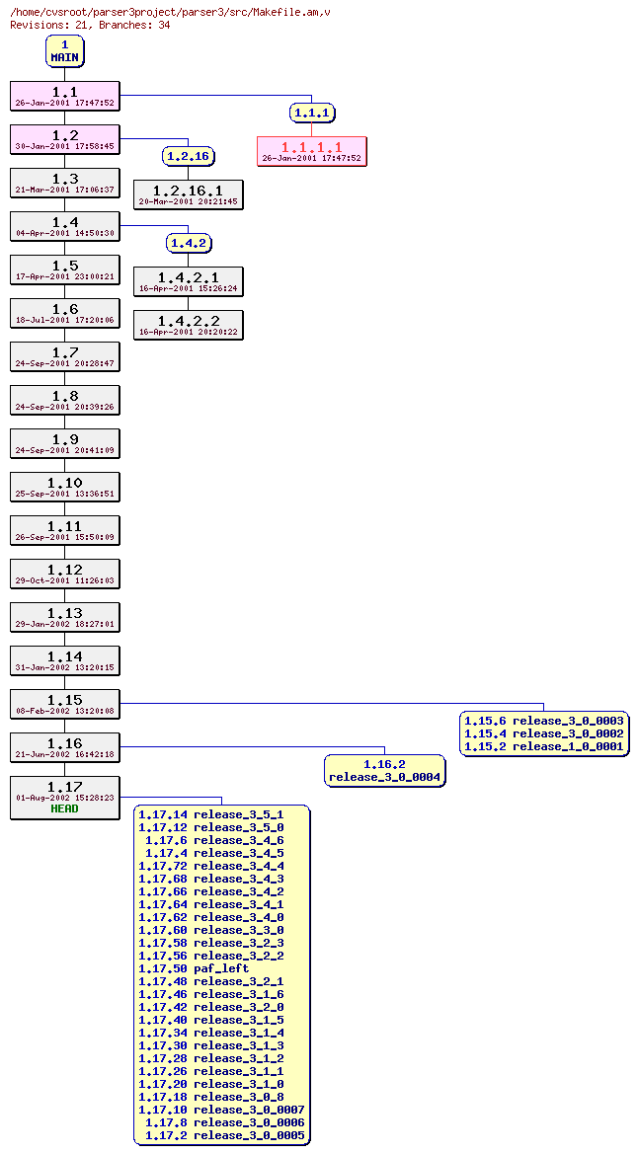The image size is (638, 1154).
Task: Open revision 1.9 box
Action: [65, 444]
